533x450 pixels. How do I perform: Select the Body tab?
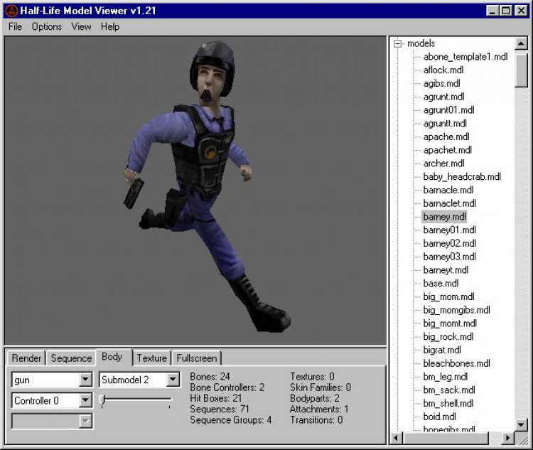(x=112, y=357)
